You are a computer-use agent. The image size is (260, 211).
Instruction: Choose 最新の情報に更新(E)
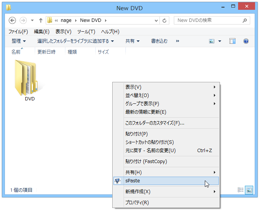point(166,112)
